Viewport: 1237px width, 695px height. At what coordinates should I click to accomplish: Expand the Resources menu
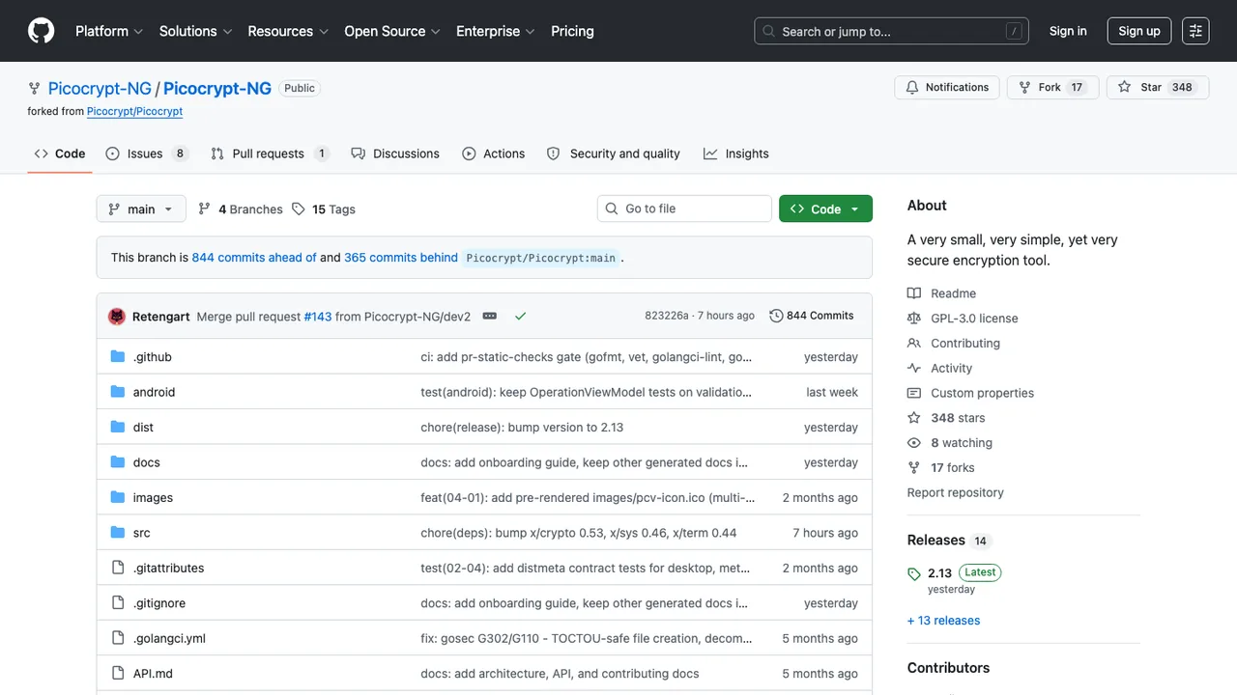coord(288,31)
